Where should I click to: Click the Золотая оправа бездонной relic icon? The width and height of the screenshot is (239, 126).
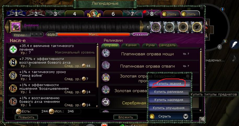point(106,77)
